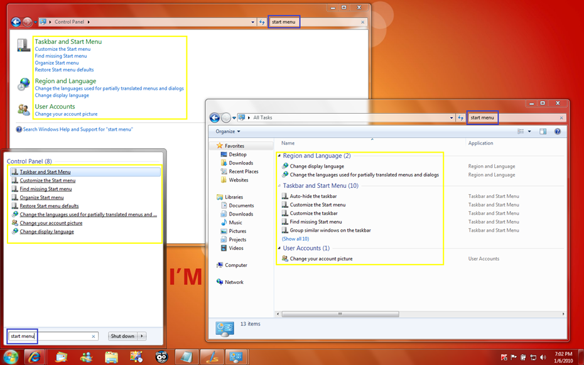Viewport: 584px width, 365px height.
Task: Clear the Start menu search box
Action: pos(94,336)
